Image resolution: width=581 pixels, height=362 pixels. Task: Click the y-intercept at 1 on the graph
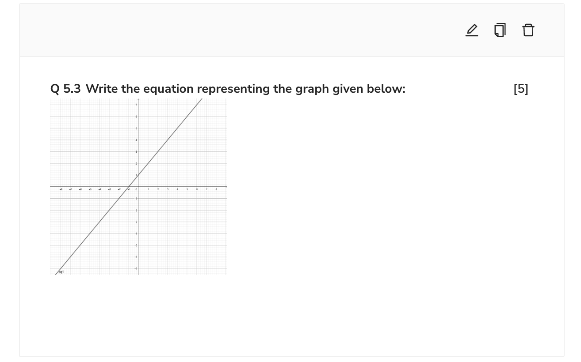click(x=138, y=175)
